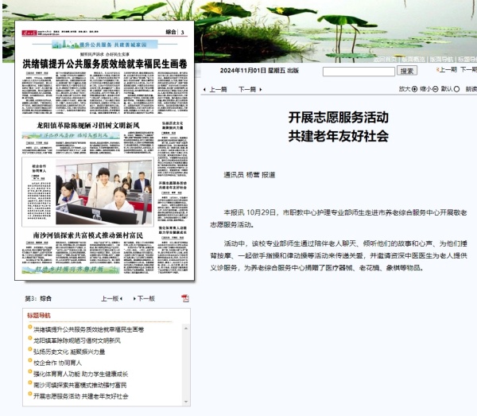Click the 缩小 zoom-out icon
The height and width of the screenshot is (416, 477).
tap(435, 89)
